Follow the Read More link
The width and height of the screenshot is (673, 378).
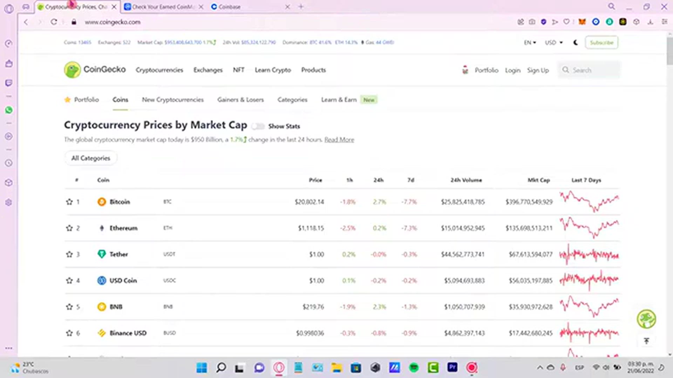[339, 140]
